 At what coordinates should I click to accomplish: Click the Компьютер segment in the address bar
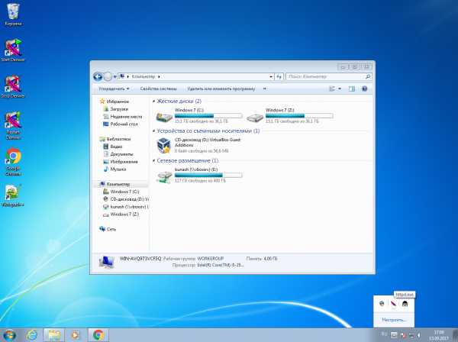[x=144, y=76]
